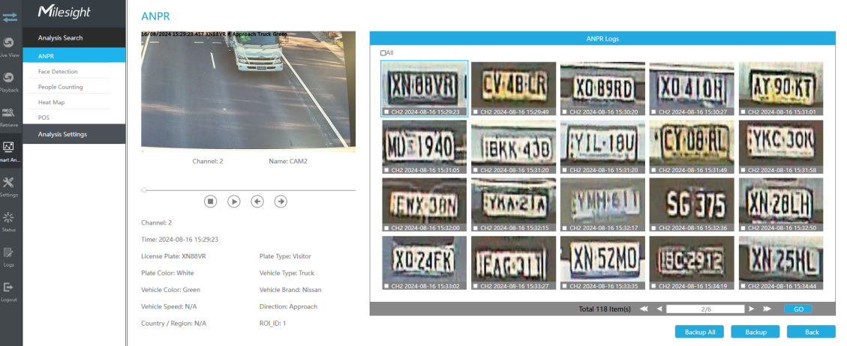The image size is (847, 346).
Task: Select ANPR in the menu
Action: [x=74, y=55]
